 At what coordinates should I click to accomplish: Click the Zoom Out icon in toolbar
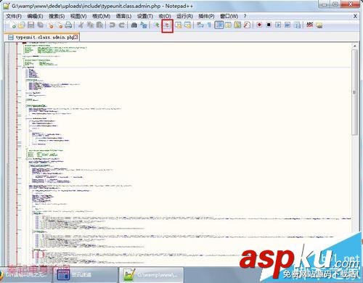[x=167, y=25]
